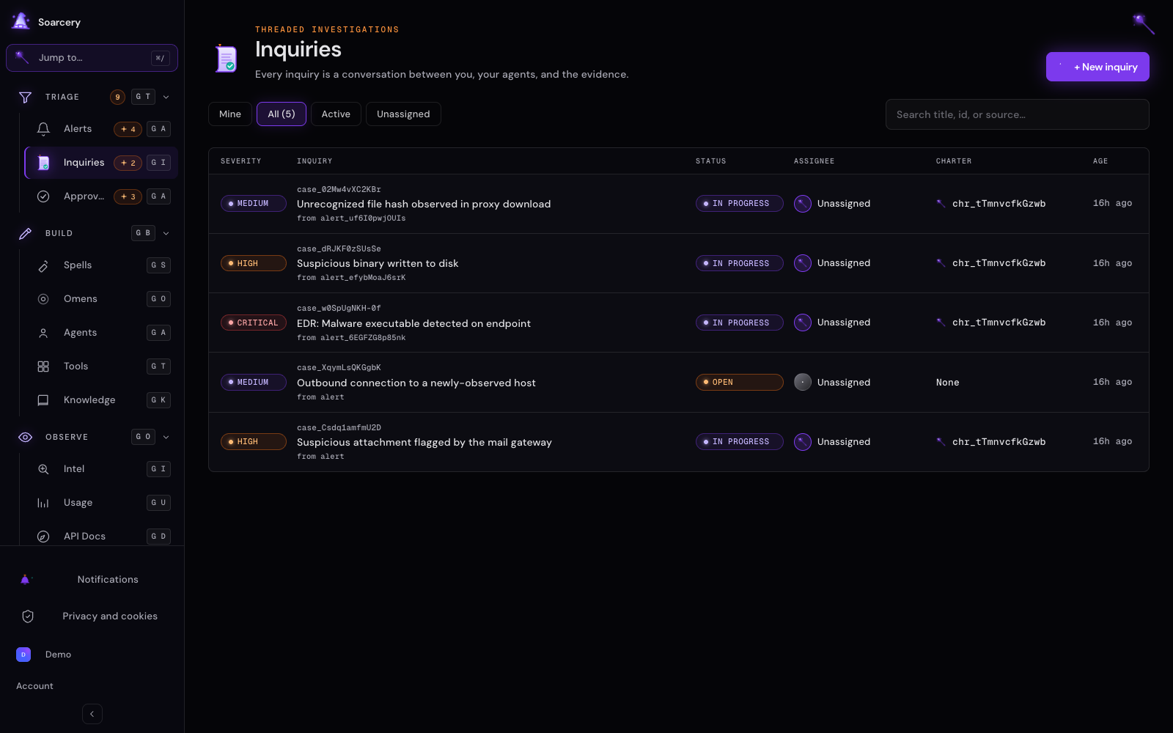Collapse the Triage section chevron
The height and width of the screenshot is (733, 1173).
(x=166, y=97)
